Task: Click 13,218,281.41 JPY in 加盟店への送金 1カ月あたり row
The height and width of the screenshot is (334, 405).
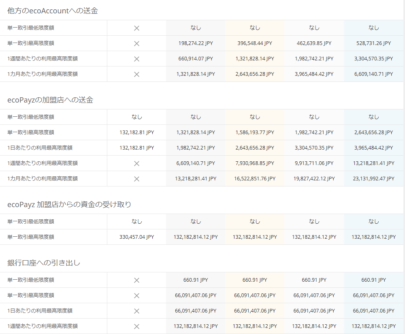Action: 196,178
